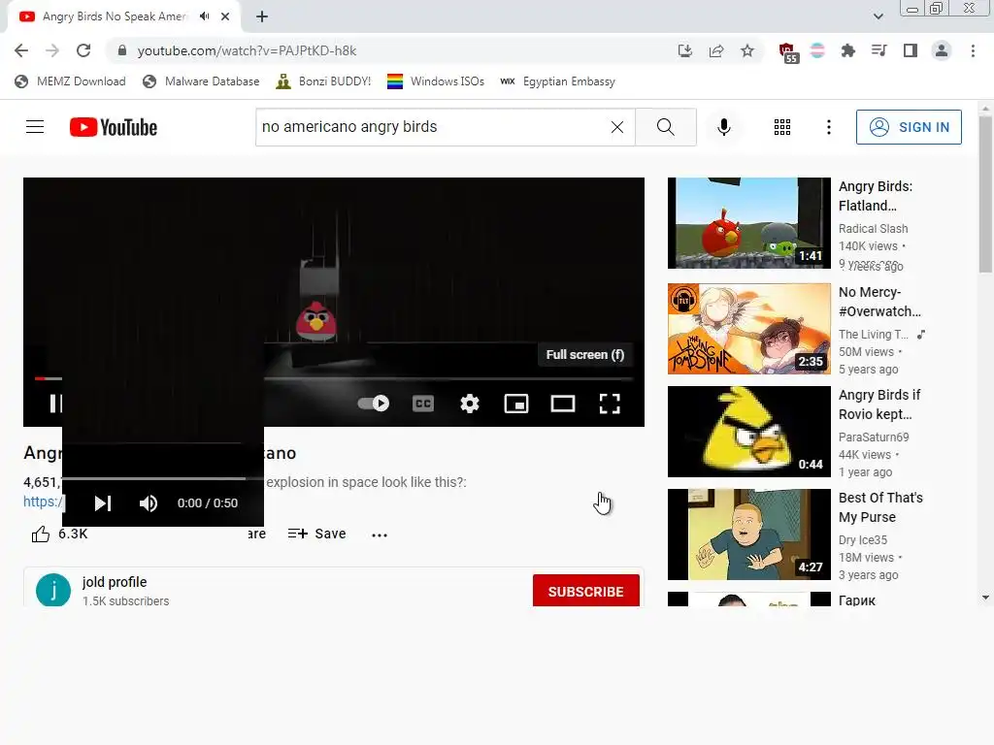The height and width of the screenshot is (745, 994).
Task: Open the player settings gear
Action: [470, 404]
